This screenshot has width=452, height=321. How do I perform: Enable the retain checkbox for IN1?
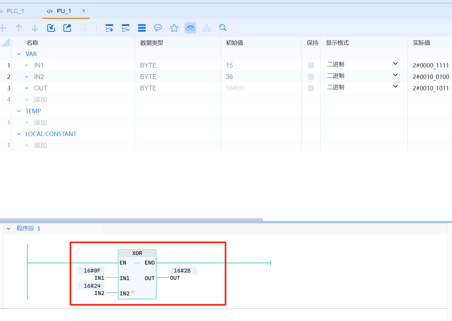coord(311,65)
